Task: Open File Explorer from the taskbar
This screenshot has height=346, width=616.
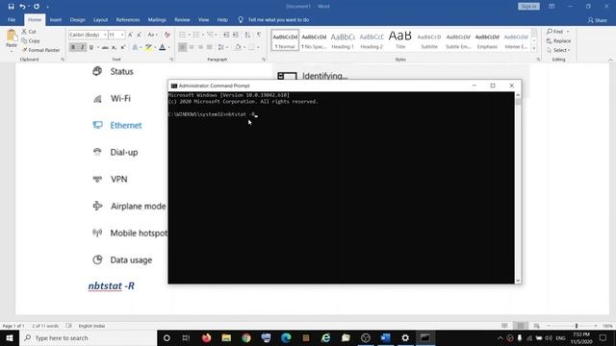Action: click(x=226, y=337)
